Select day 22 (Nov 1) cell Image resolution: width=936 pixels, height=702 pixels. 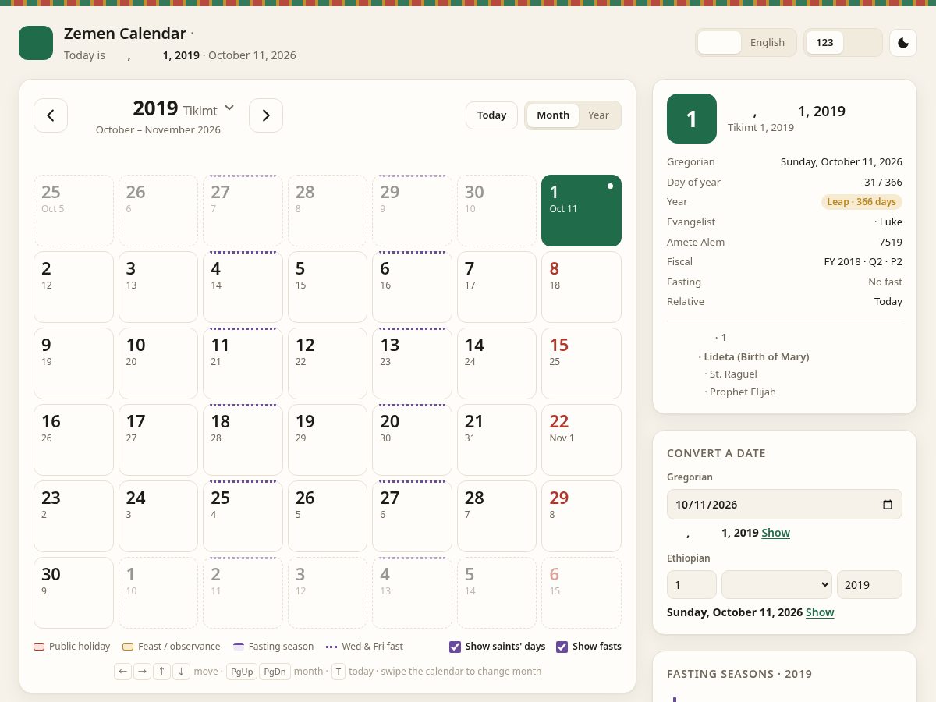point(582,440)
